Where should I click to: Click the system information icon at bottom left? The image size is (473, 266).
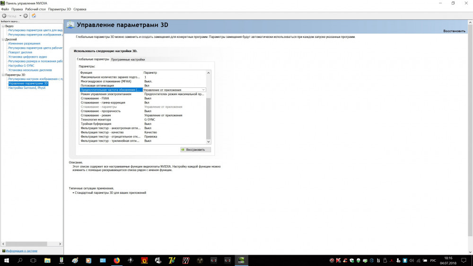pos(4,250)
